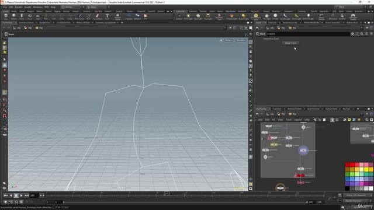Add an Area Light from the shelf
Screen dimensions: 374x210
point(208,16)
